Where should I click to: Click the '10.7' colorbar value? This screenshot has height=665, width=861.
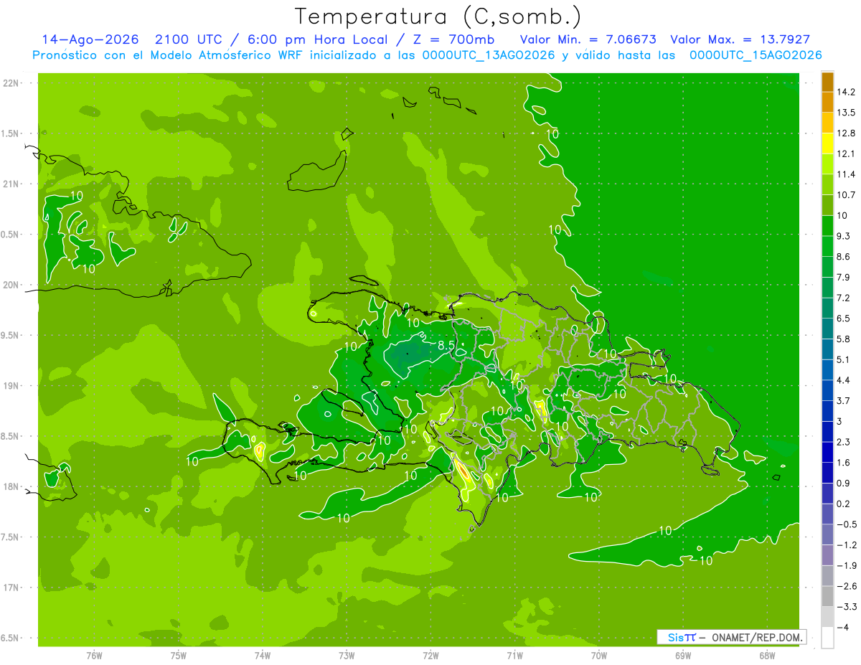846,194
